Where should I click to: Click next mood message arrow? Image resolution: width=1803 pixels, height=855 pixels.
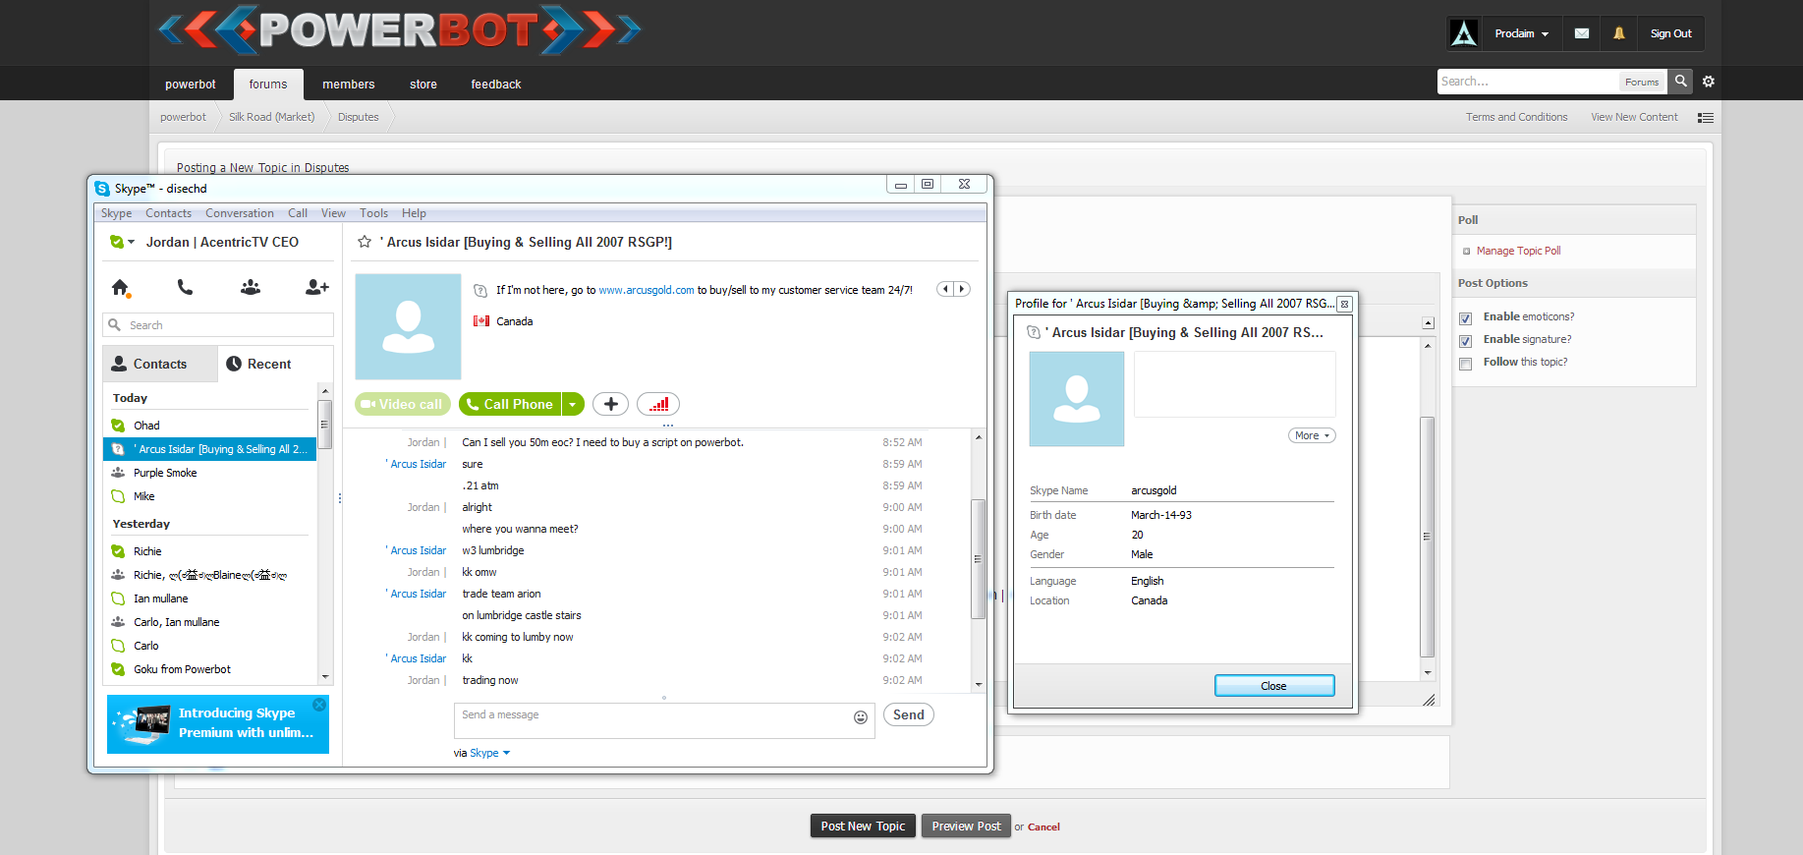[962, 289]
